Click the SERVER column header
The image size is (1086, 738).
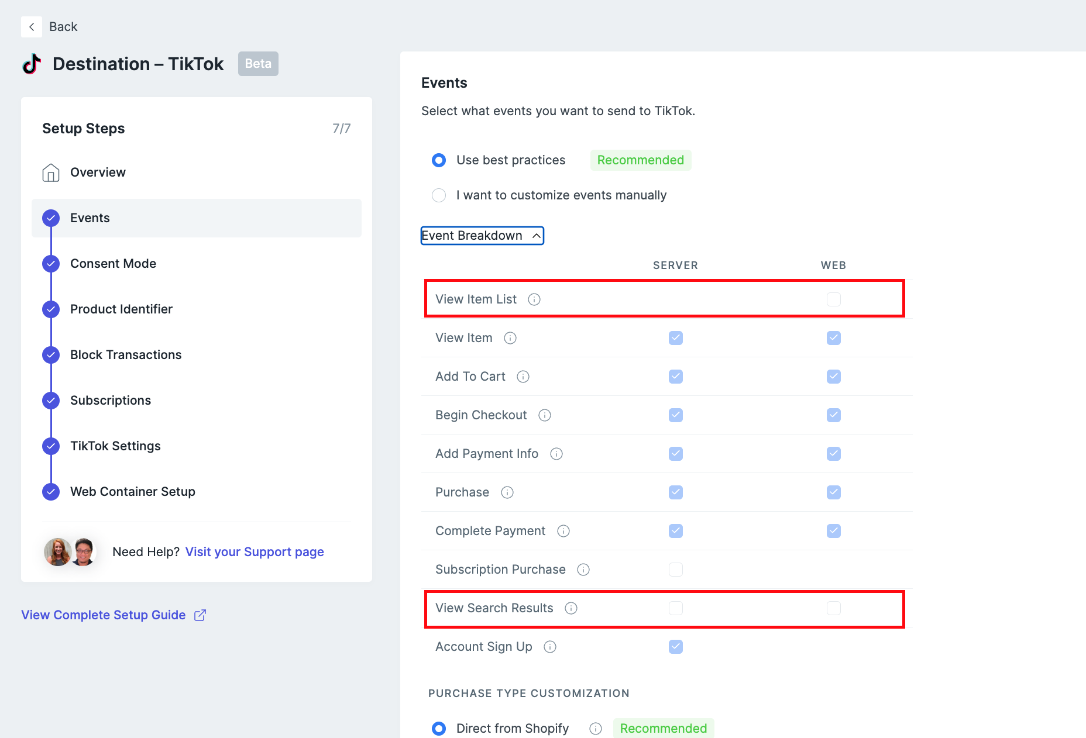coord(676,265)
